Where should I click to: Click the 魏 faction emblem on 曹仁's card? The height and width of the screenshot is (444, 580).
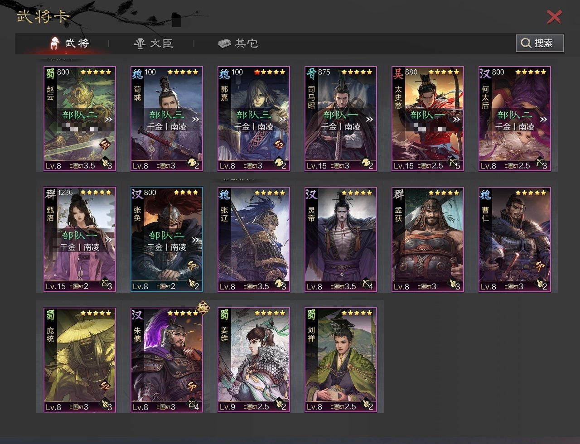coord(485,193)
